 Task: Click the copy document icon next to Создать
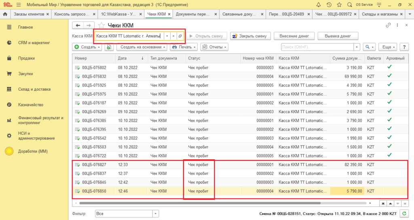[x=109, y=47]
